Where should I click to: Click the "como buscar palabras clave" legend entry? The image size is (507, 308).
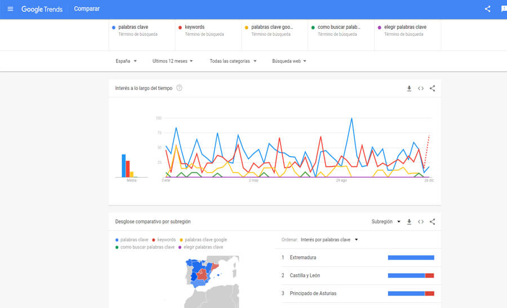[145, 247]
